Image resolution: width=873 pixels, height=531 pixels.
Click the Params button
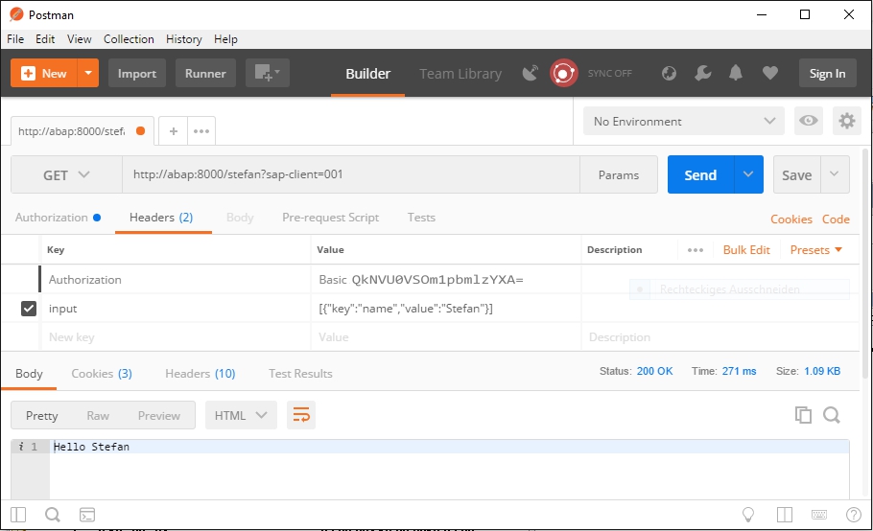click(x=619, y=174)
